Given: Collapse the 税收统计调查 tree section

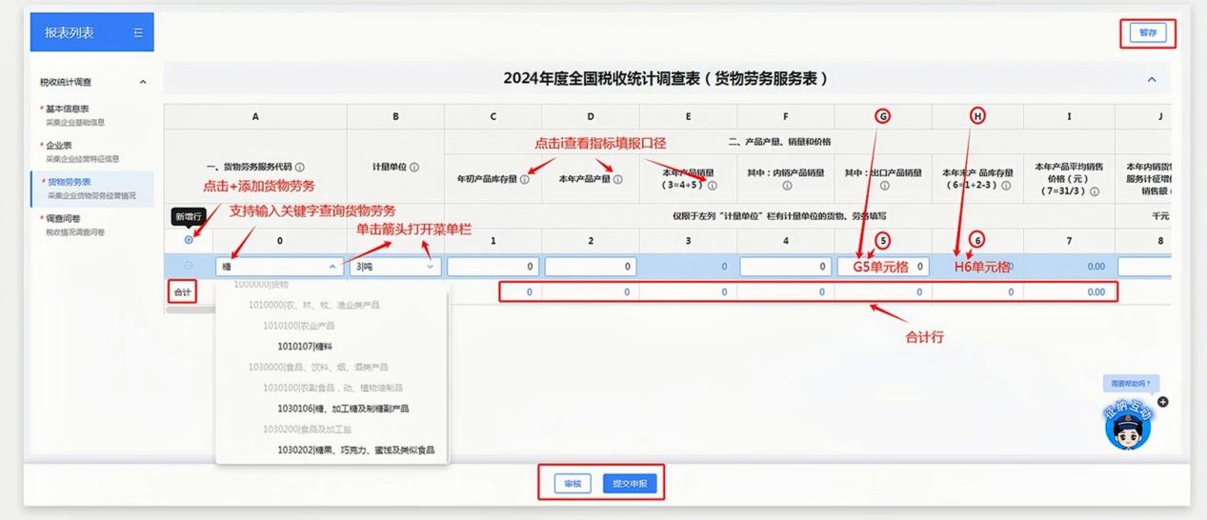Looking at the screenshot, I should [x=143, y=82].
